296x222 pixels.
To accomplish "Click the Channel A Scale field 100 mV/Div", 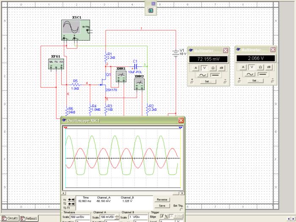I will click(107, 217).
